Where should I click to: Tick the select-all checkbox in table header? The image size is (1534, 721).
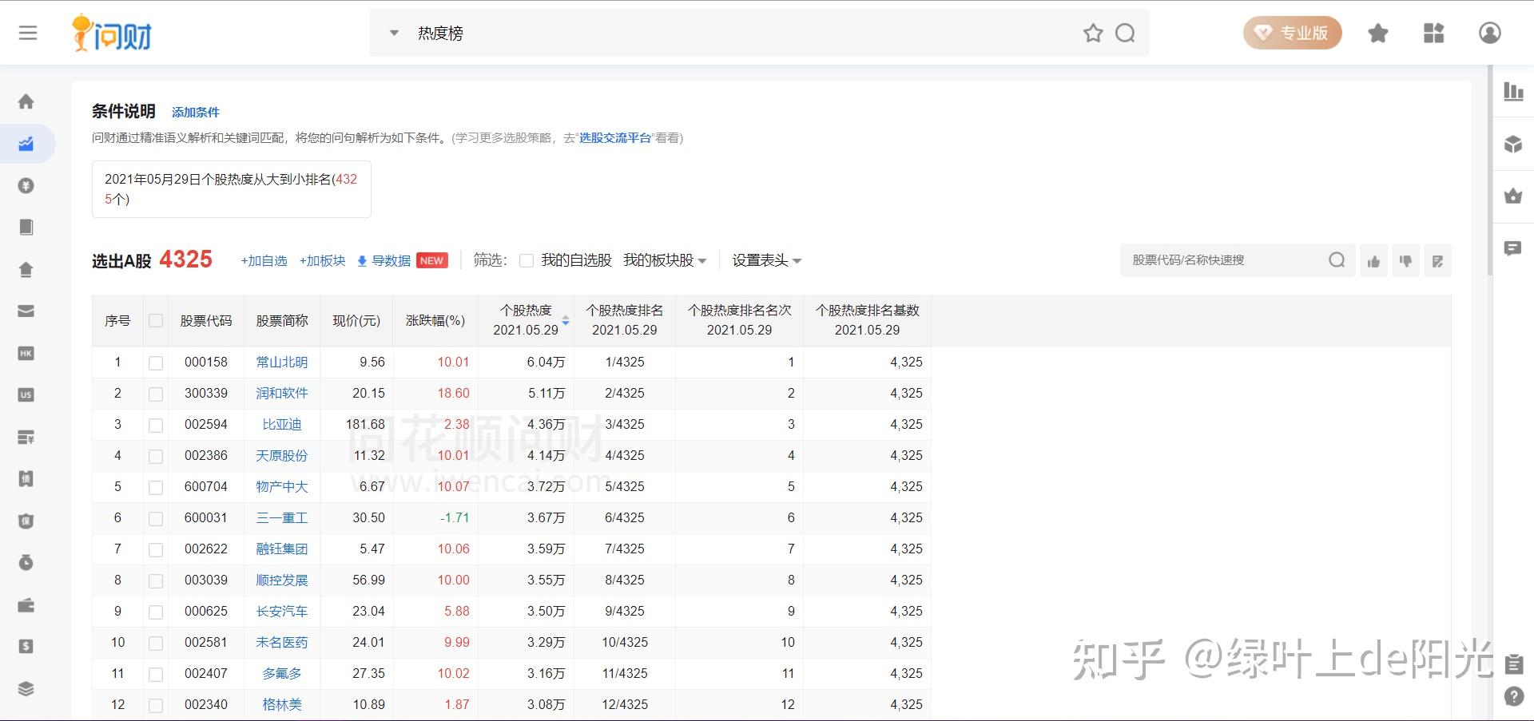[156, 321]
